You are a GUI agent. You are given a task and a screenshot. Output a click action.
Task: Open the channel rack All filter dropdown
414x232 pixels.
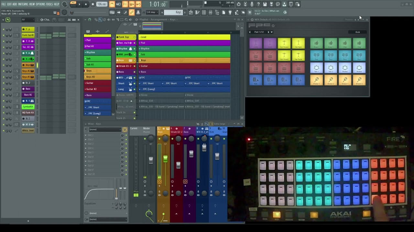click(x=28, y=20)
